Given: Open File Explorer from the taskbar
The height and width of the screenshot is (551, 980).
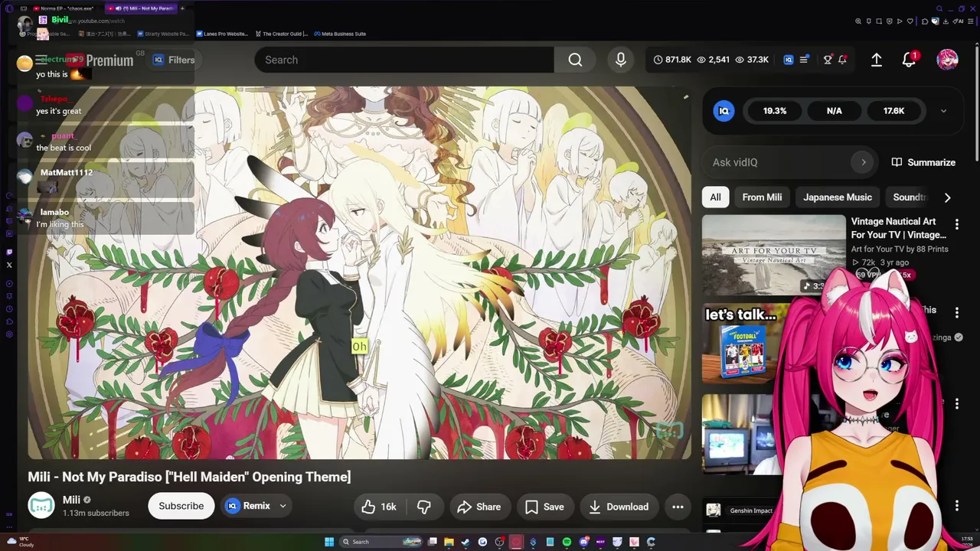Looking at the screenshot, I should [x=449, y=542].
